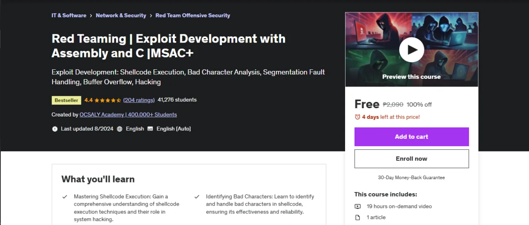Click the Bestseller badge
The image size is (529, 225).
pyautogui.click(x=66, y=100)
